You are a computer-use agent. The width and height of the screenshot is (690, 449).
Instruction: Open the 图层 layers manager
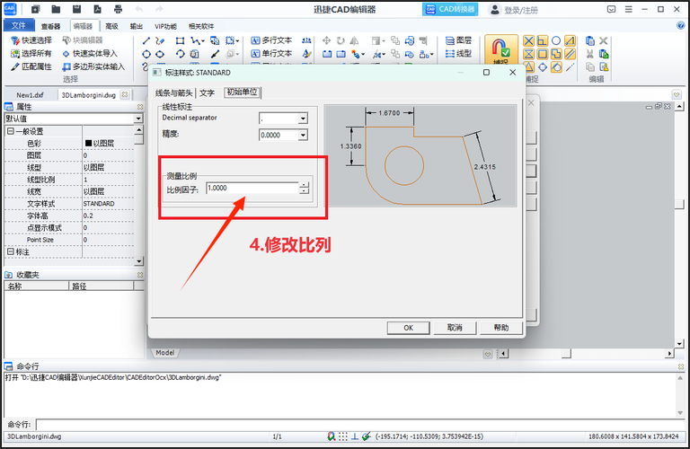coord(458,40)
